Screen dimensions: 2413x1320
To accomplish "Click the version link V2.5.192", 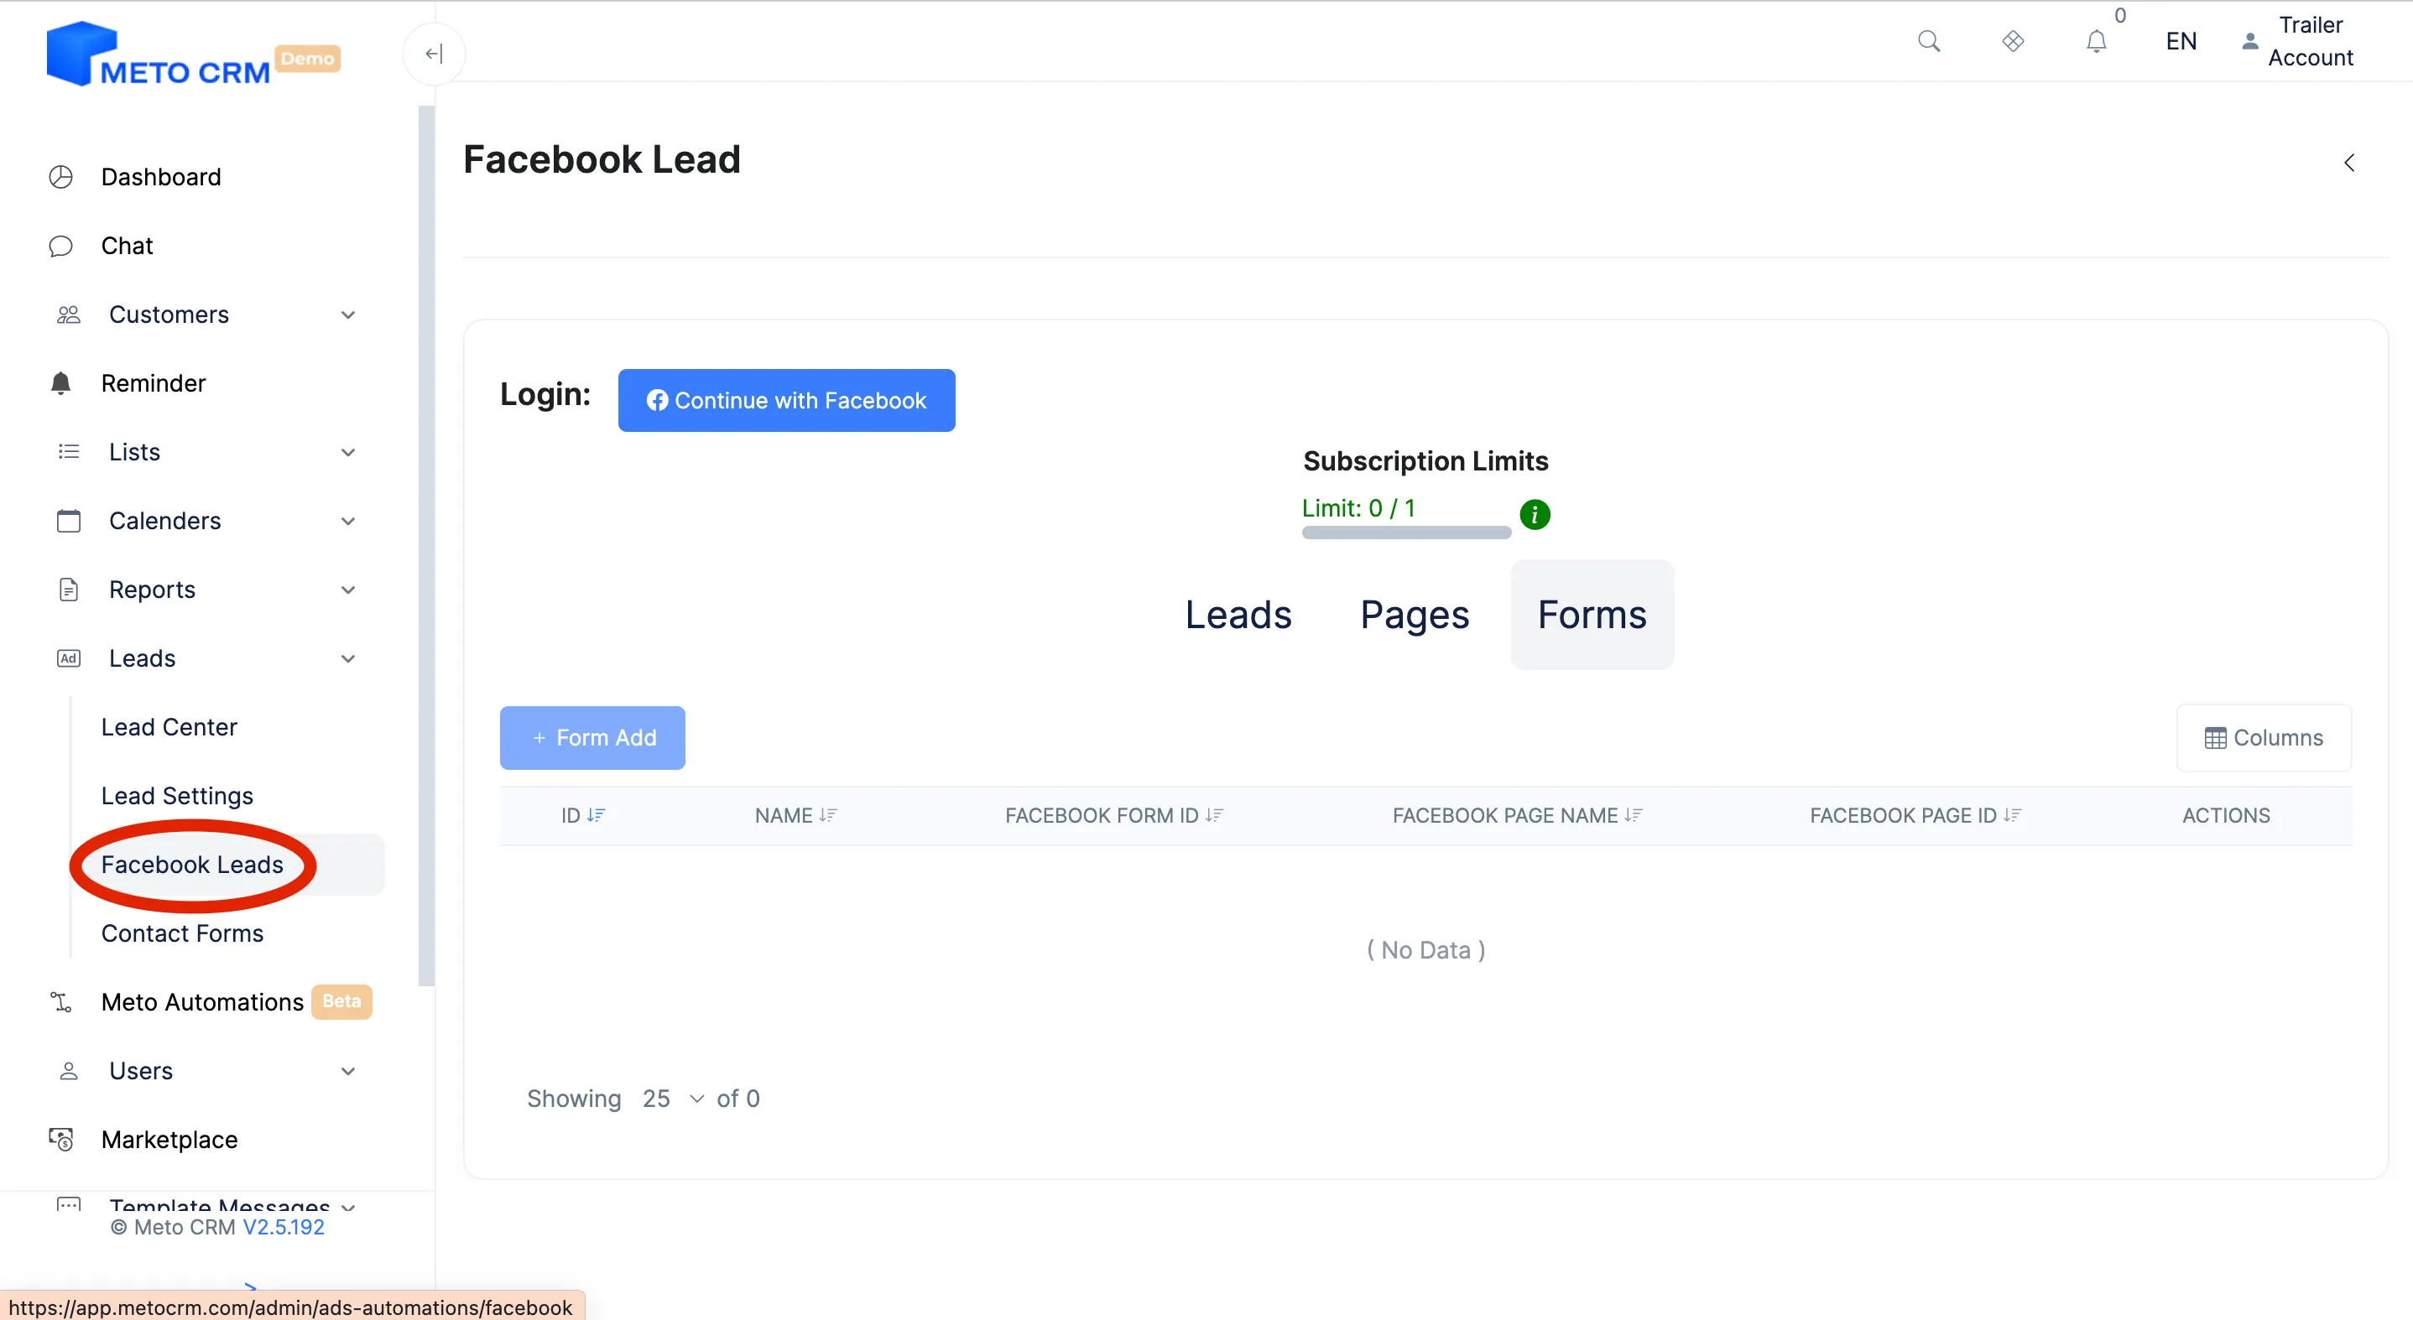I will 283,1227.
